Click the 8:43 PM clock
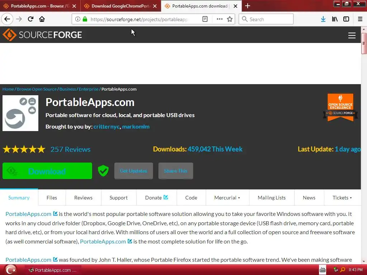Image resolution: width=367 pixels, height=275 pixels. pos(356,270)
